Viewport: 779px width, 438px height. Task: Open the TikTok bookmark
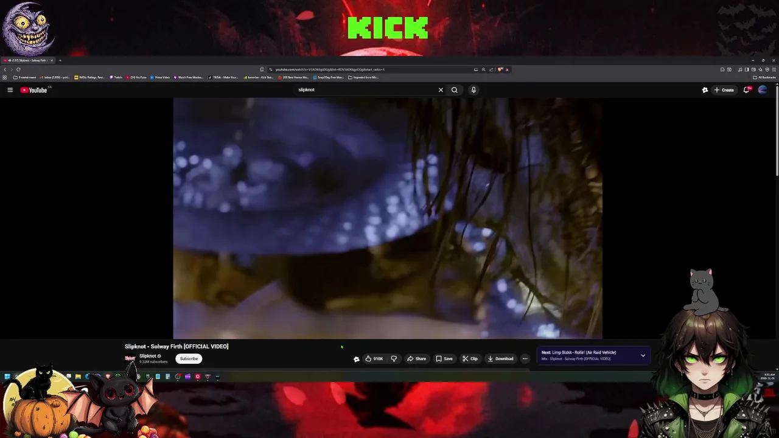coord(223,77)
